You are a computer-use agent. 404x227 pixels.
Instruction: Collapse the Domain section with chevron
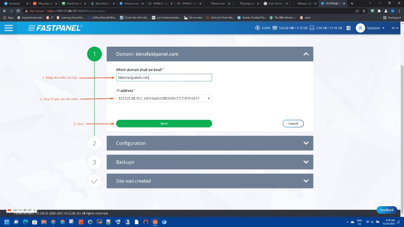[x=306, y=54]
